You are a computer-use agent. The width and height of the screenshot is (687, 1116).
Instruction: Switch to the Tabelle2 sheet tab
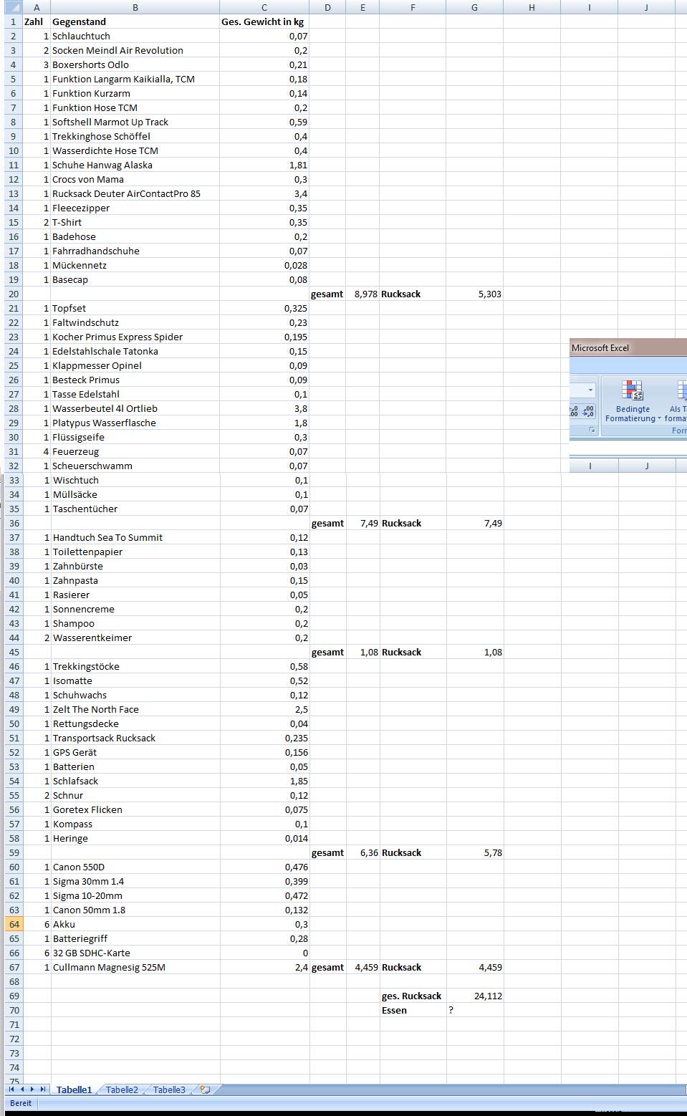[122, 1089]
